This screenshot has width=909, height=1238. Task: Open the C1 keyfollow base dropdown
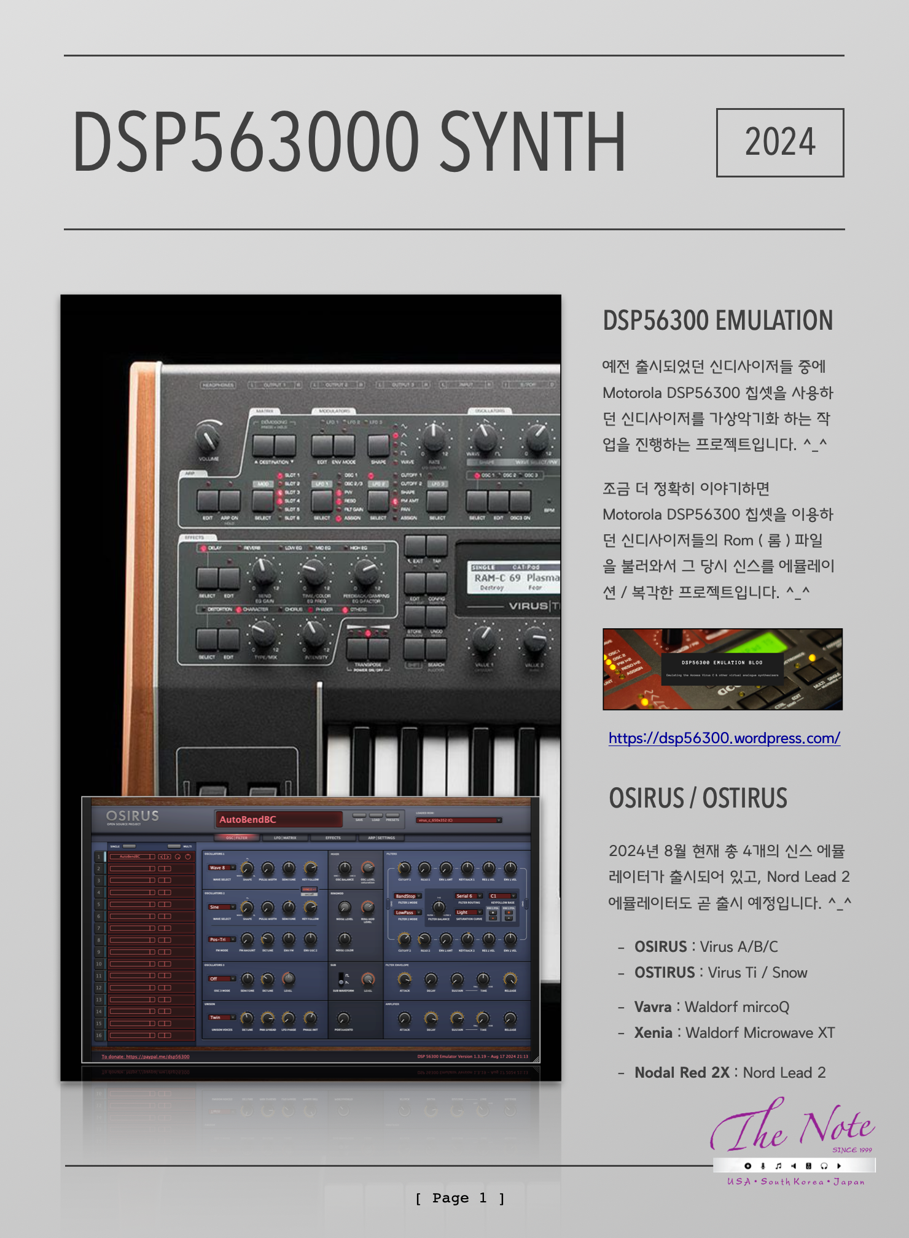502,896
